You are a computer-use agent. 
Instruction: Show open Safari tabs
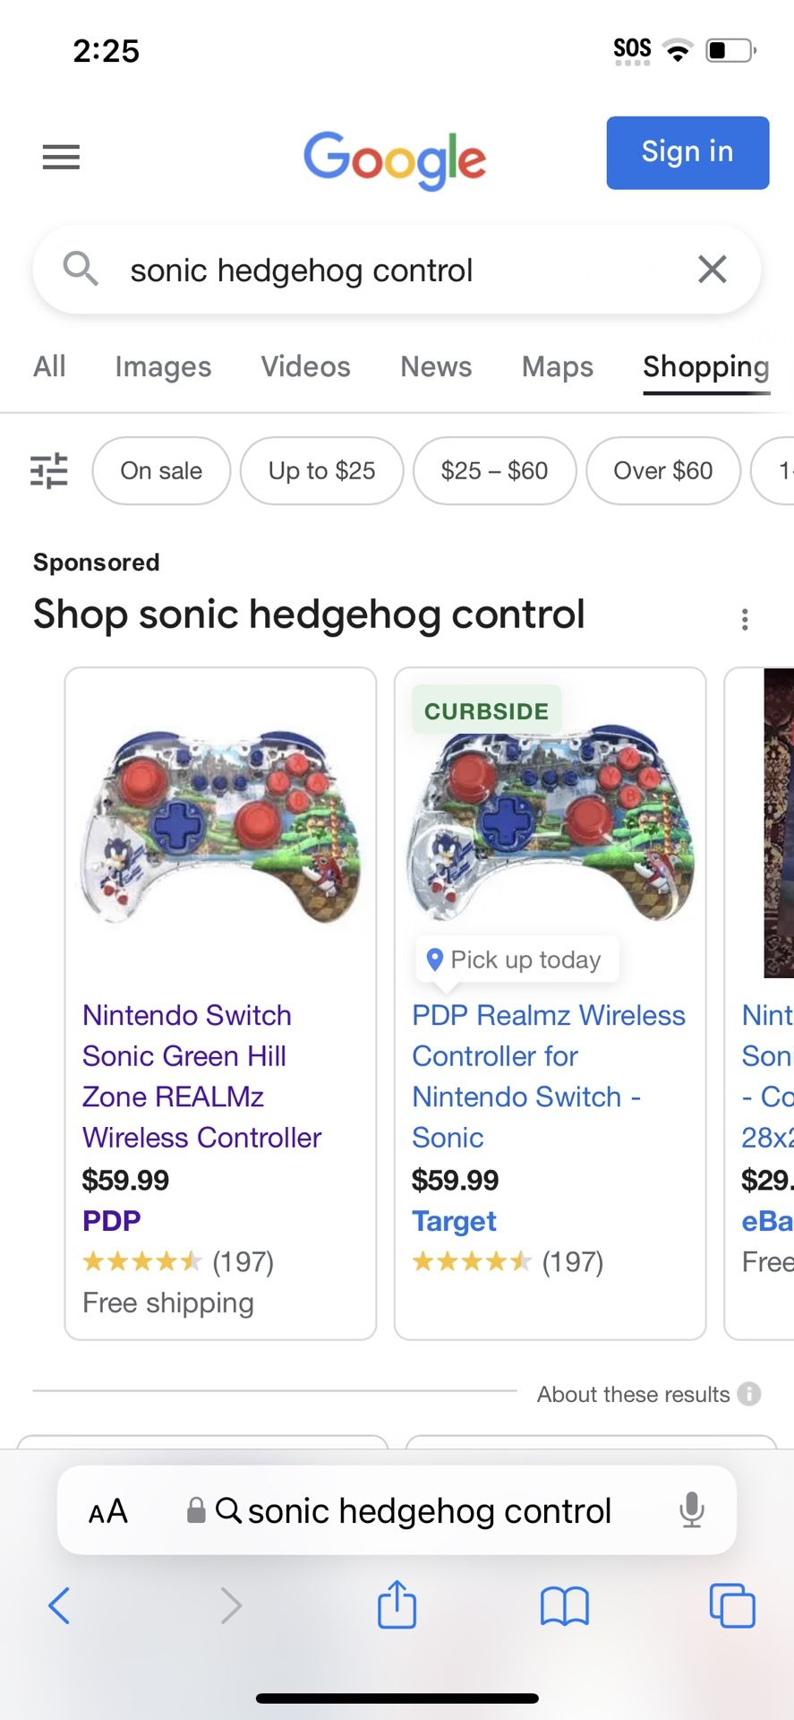pyautogui.click(x=731, y=1605)
